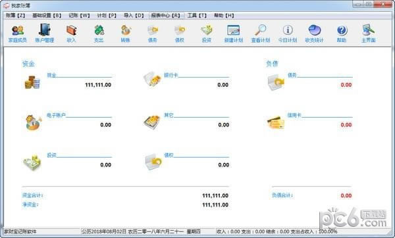Open the 帮助【H】 menu in the menu bar

pyautogui.click(x=224, y=16)
